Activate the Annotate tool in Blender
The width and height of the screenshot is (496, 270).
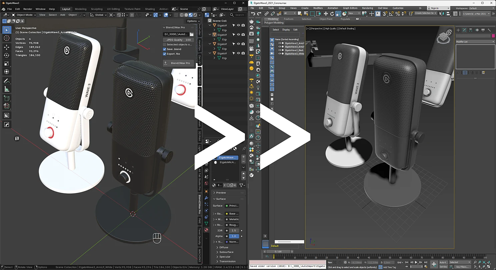click(6, 81)
